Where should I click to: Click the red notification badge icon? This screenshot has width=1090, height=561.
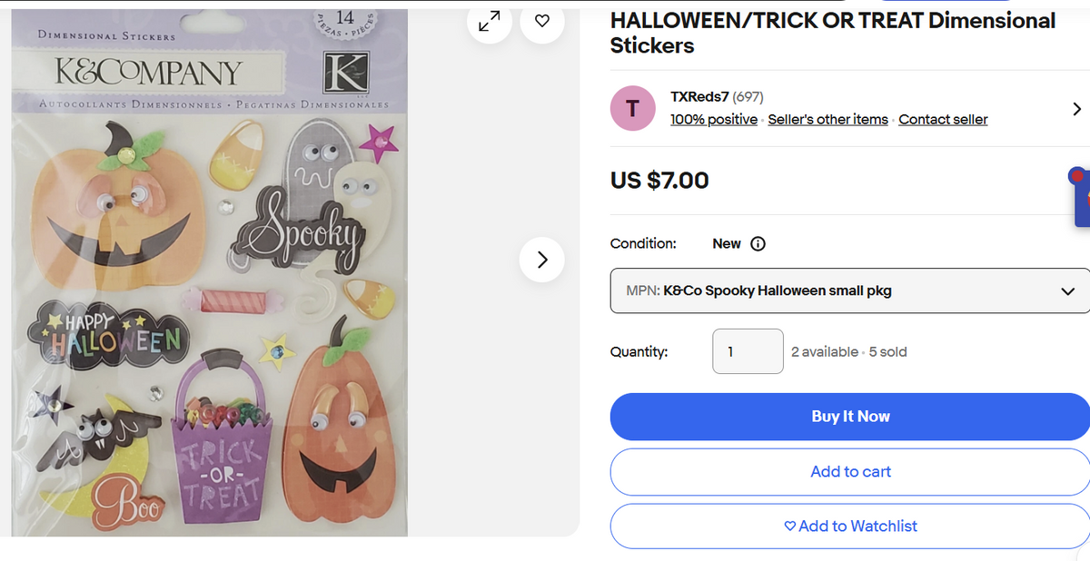(x=1077, y=175)
